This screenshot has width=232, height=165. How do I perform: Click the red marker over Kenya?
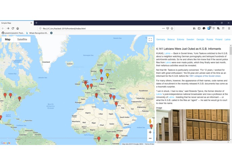pos(117,136)
